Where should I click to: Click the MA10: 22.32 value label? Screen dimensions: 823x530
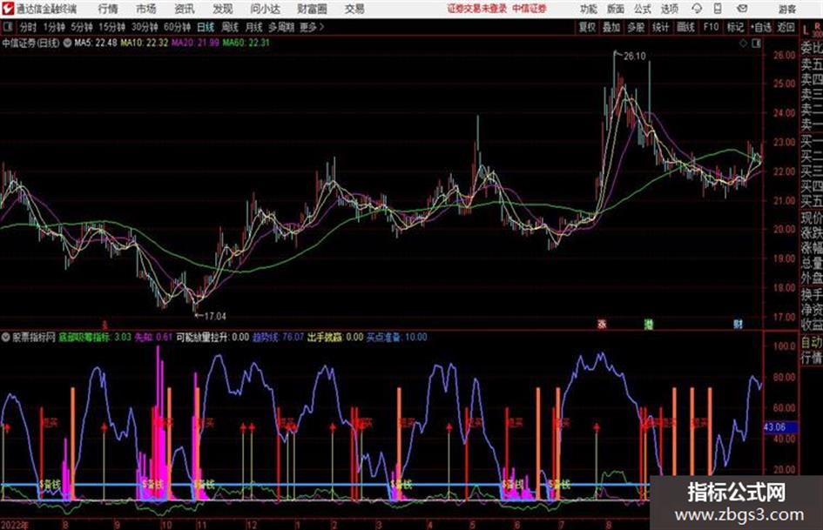click(145, 43)
